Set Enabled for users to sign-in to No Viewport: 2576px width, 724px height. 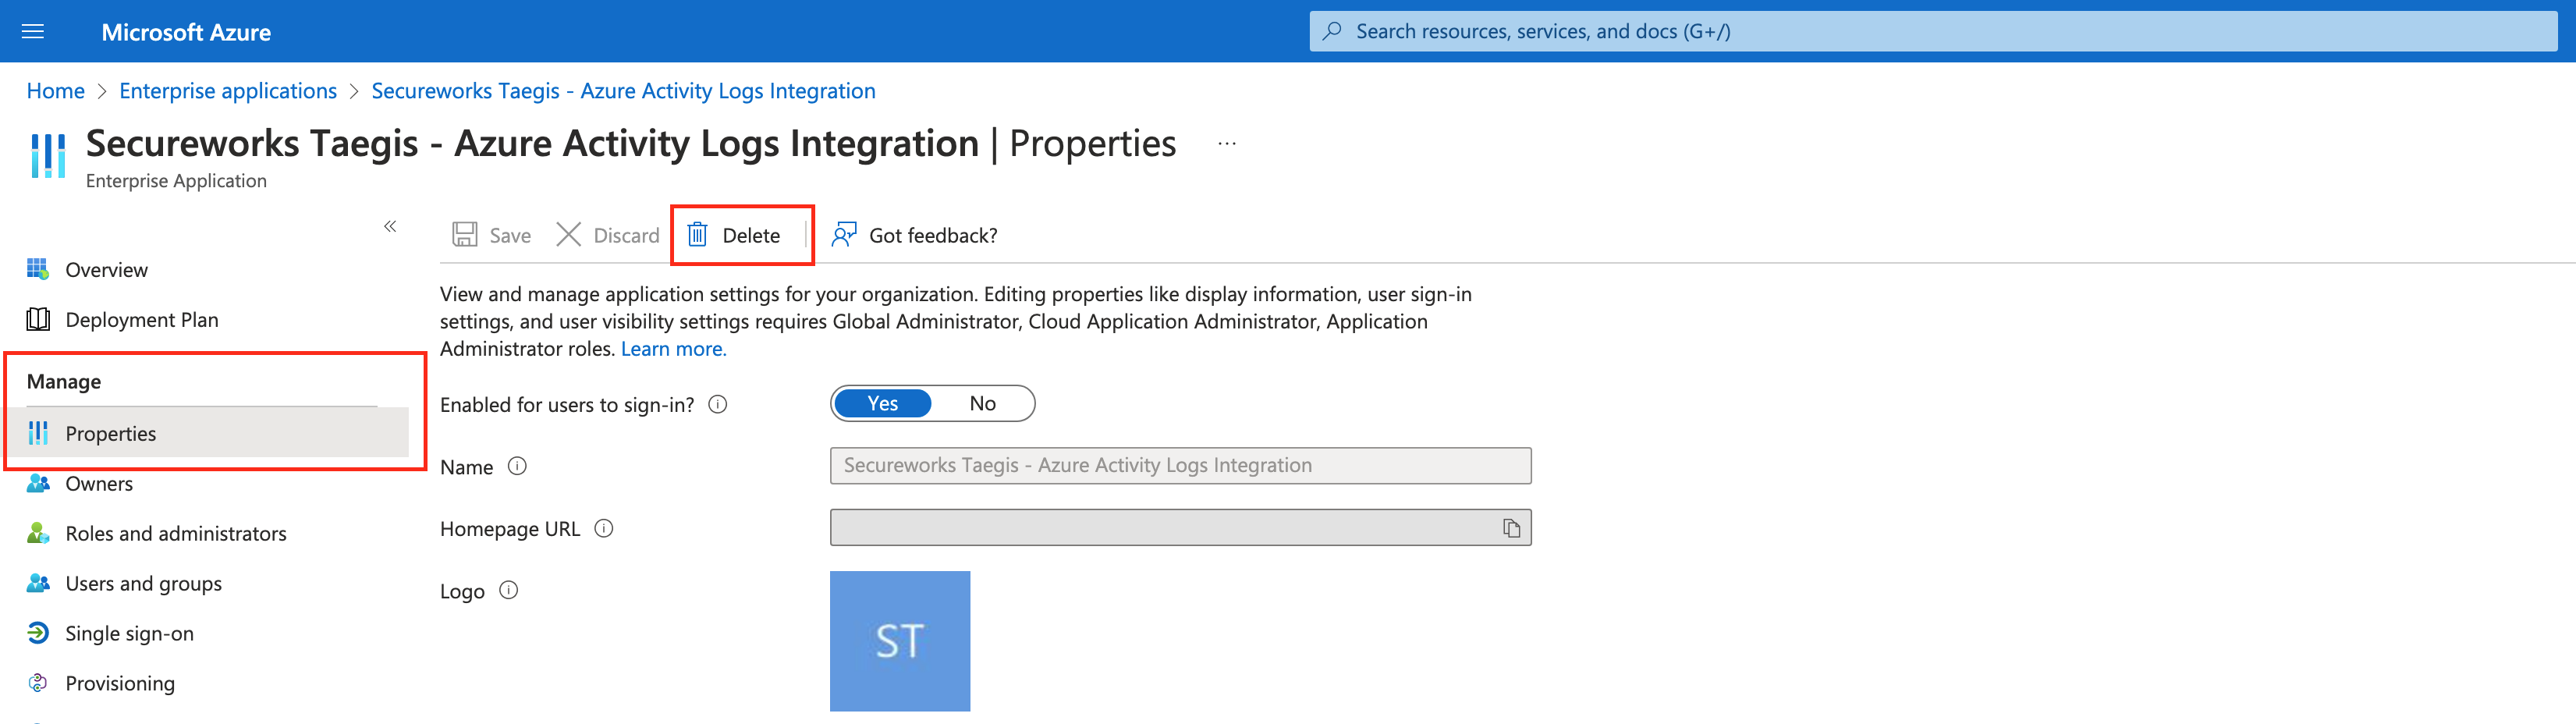coord(982,403)
